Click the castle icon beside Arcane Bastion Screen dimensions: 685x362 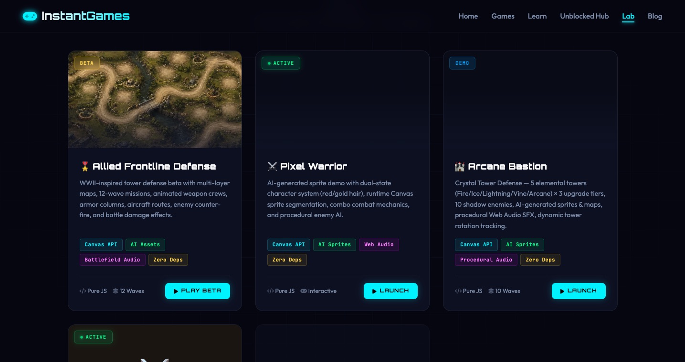pyautogui.click(x=460, y=166)
